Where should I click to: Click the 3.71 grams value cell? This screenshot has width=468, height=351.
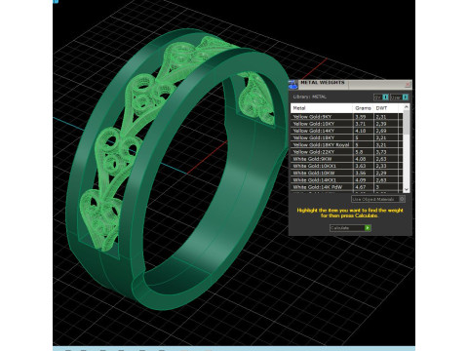click(x=363, y=124)
